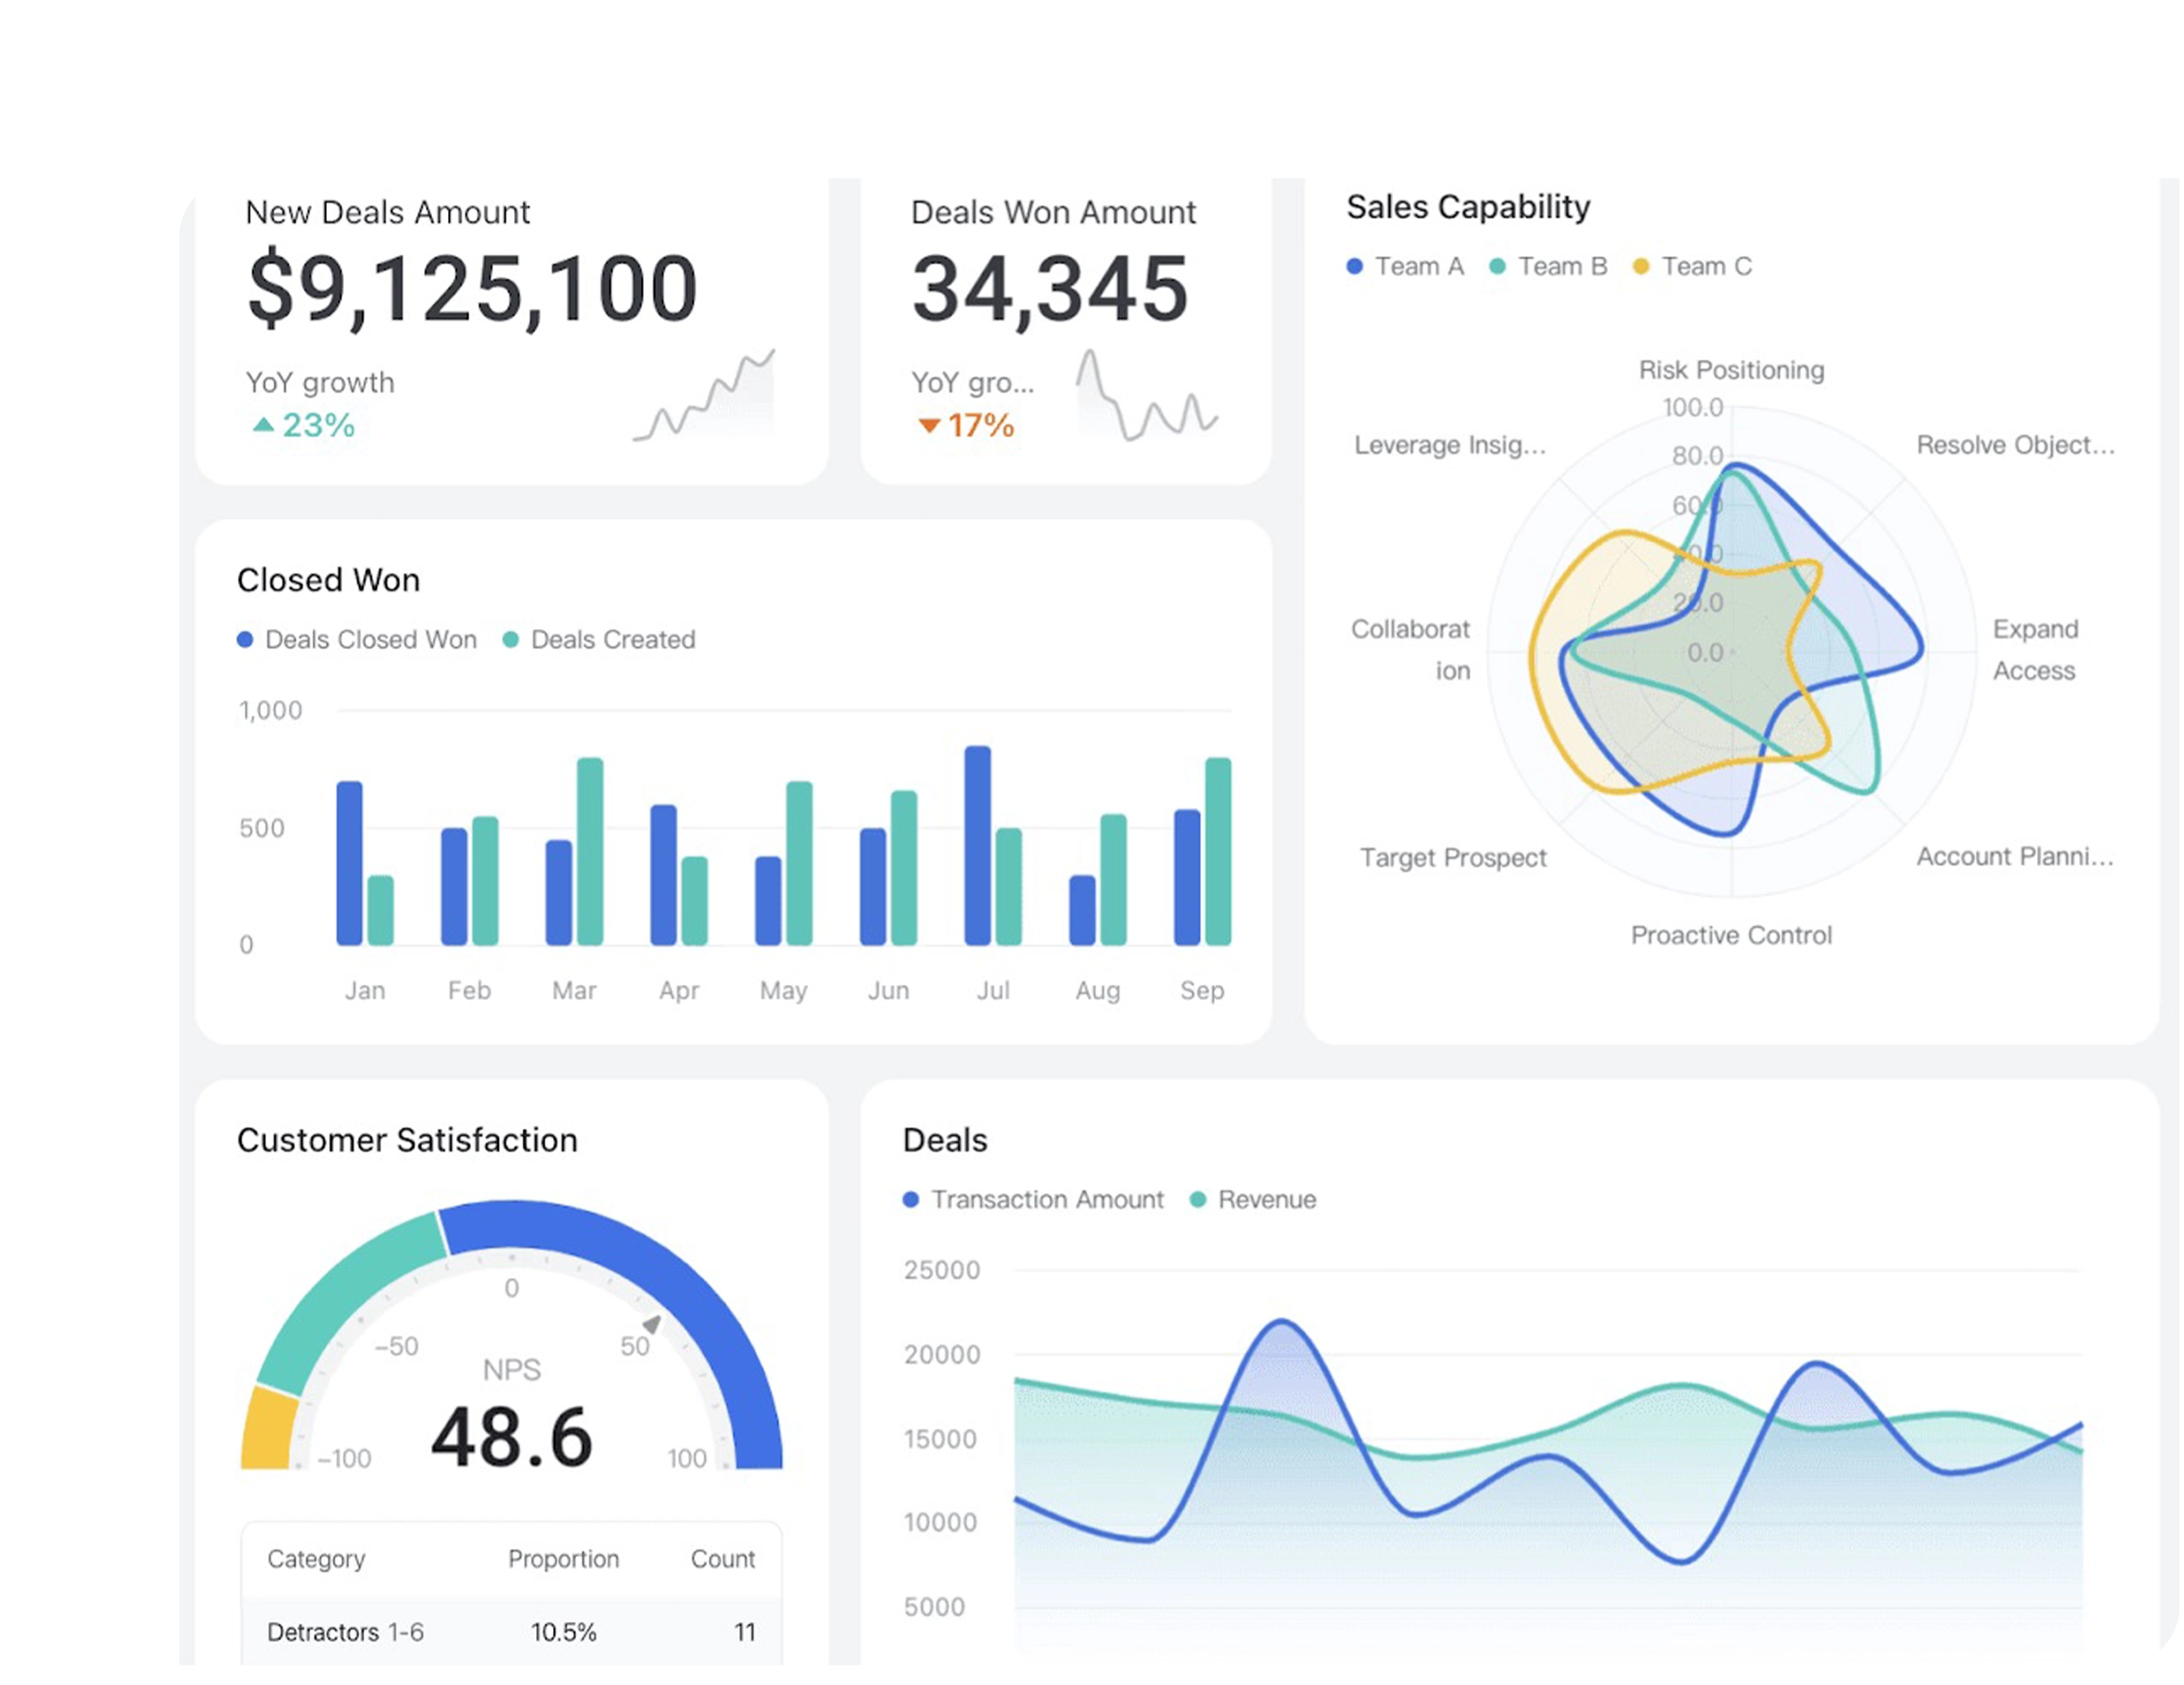Click the Sales Capability chart title

pos(1468,206)
